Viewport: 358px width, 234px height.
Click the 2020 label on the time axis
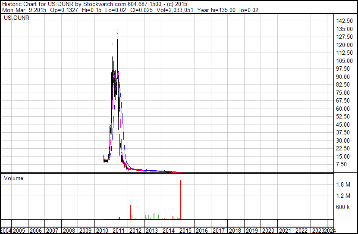268,231
